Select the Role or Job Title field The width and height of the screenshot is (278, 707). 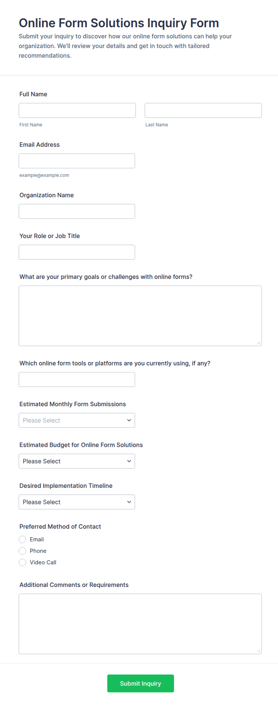tap(77, 252)
